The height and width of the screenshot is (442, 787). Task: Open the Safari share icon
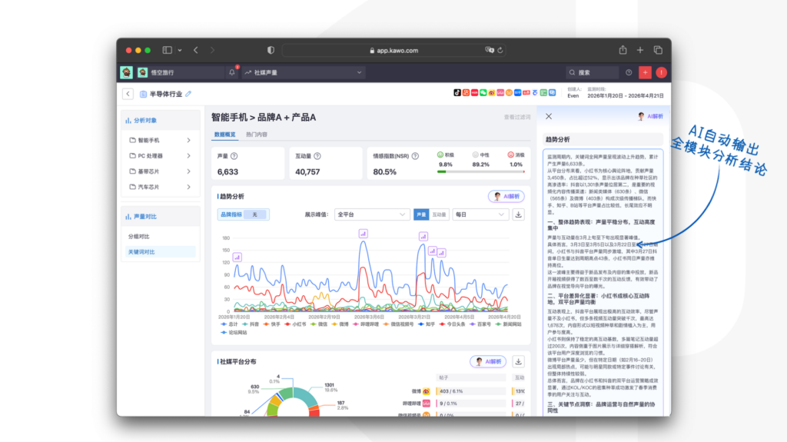(623, 50)
